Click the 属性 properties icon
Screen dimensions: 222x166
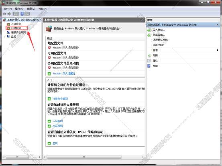[x=149, y=61]
